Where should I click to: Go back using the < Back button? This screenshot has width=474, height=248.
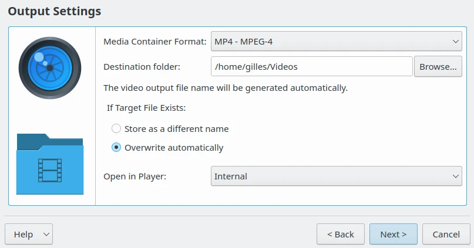(340, 235)
